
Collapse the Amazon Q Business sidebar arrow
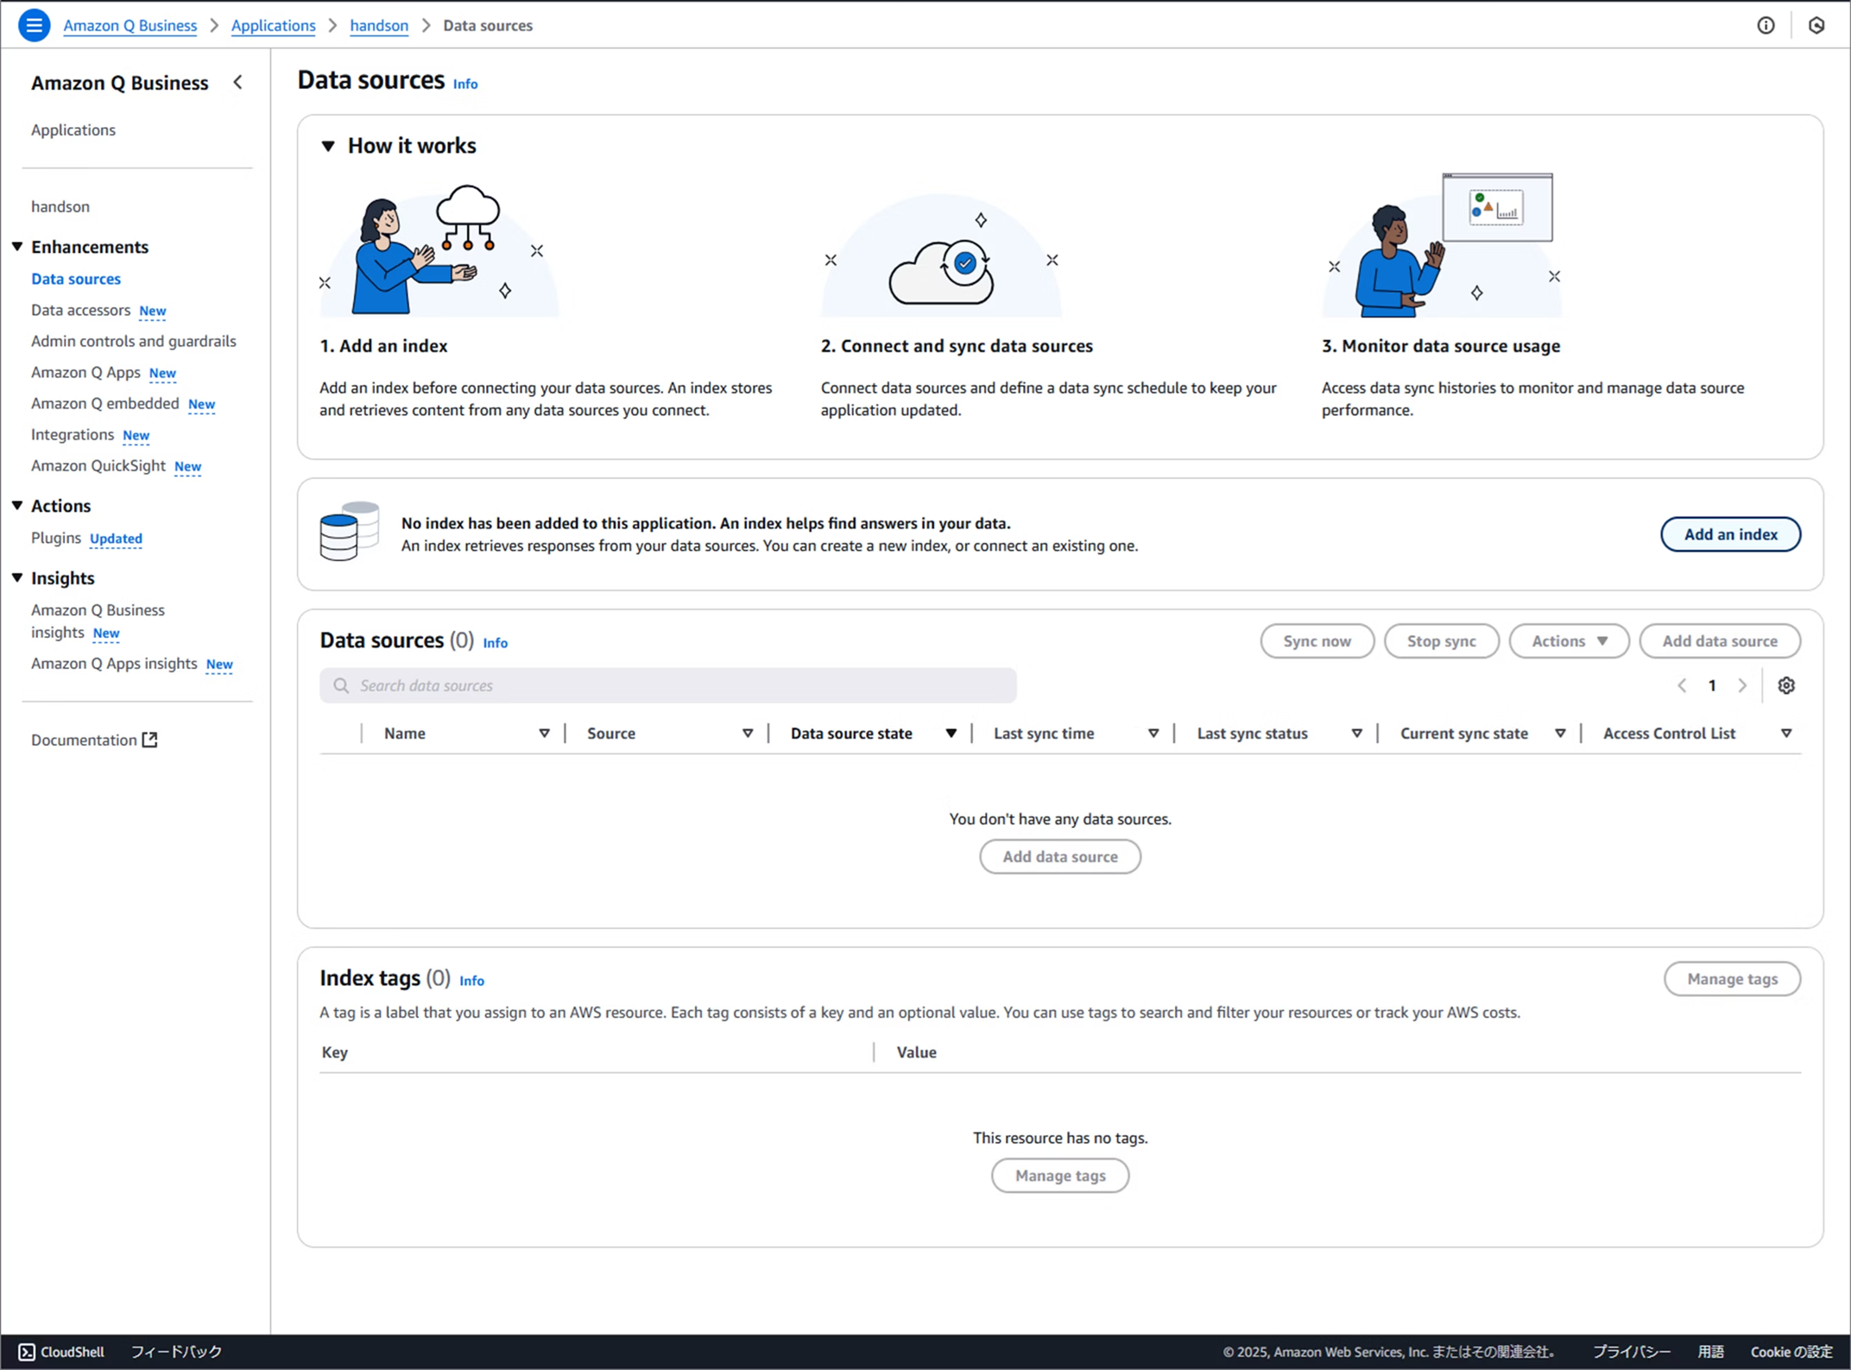coord(238,82)
